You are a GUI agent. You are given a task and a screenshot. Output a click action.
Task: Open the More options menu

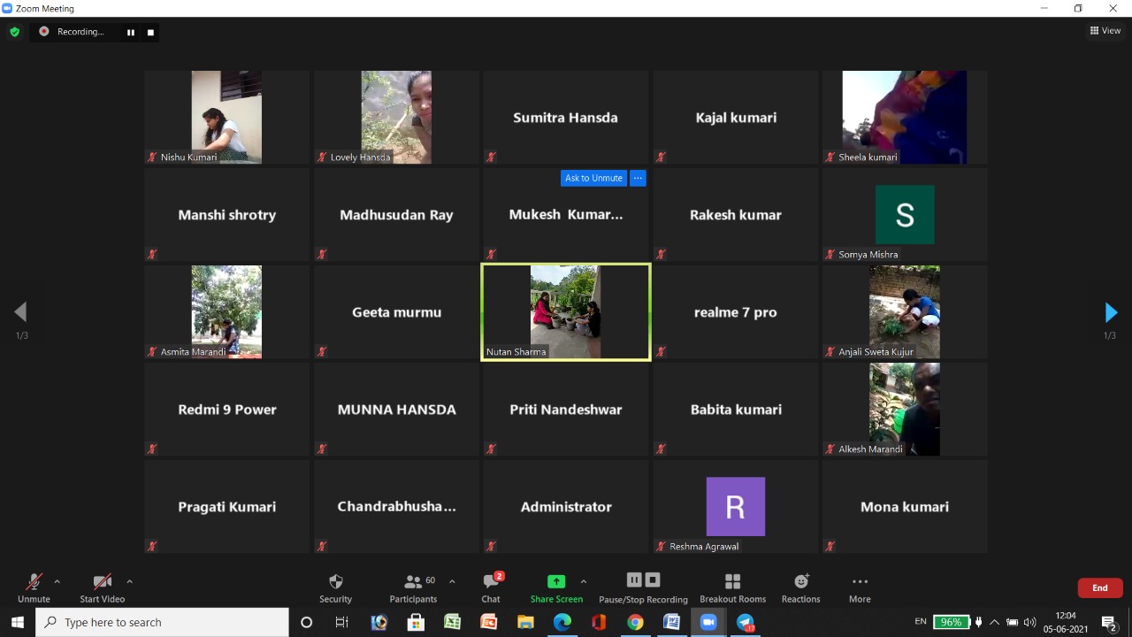[860, 587]
